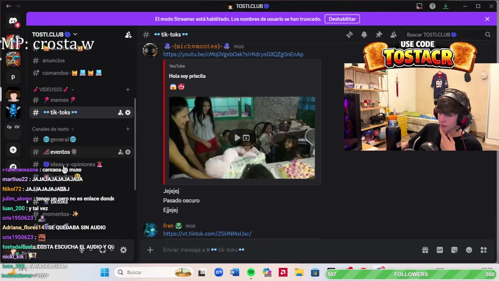Open the youtu.be link in message
The image size is (499, 281).
pos(233,54)
